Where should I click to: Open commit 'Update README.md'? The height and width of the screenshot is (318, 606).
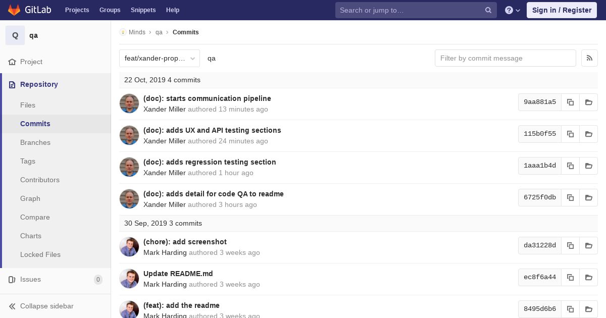[178, 274]
